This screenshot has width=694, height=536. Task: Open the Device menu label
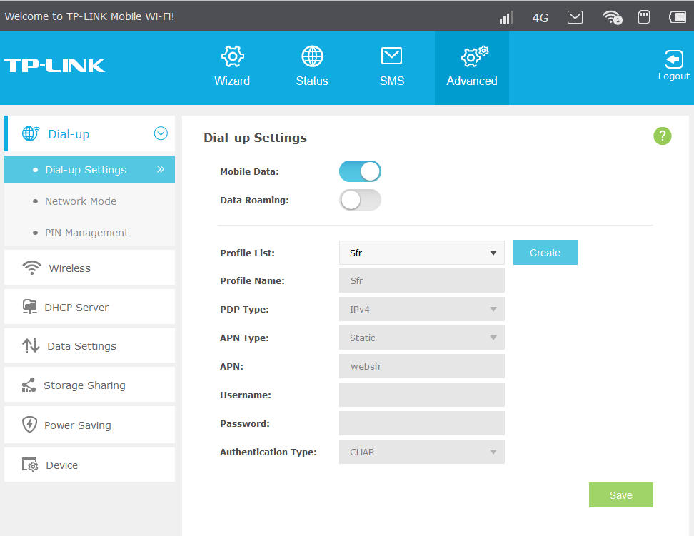tap(62, 465)
